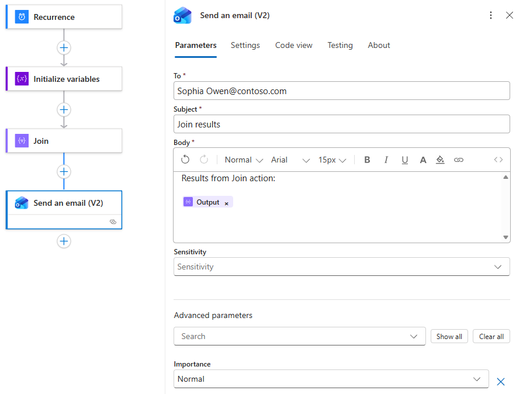
Task: Open the font color picker
Action: click(423, 160)
